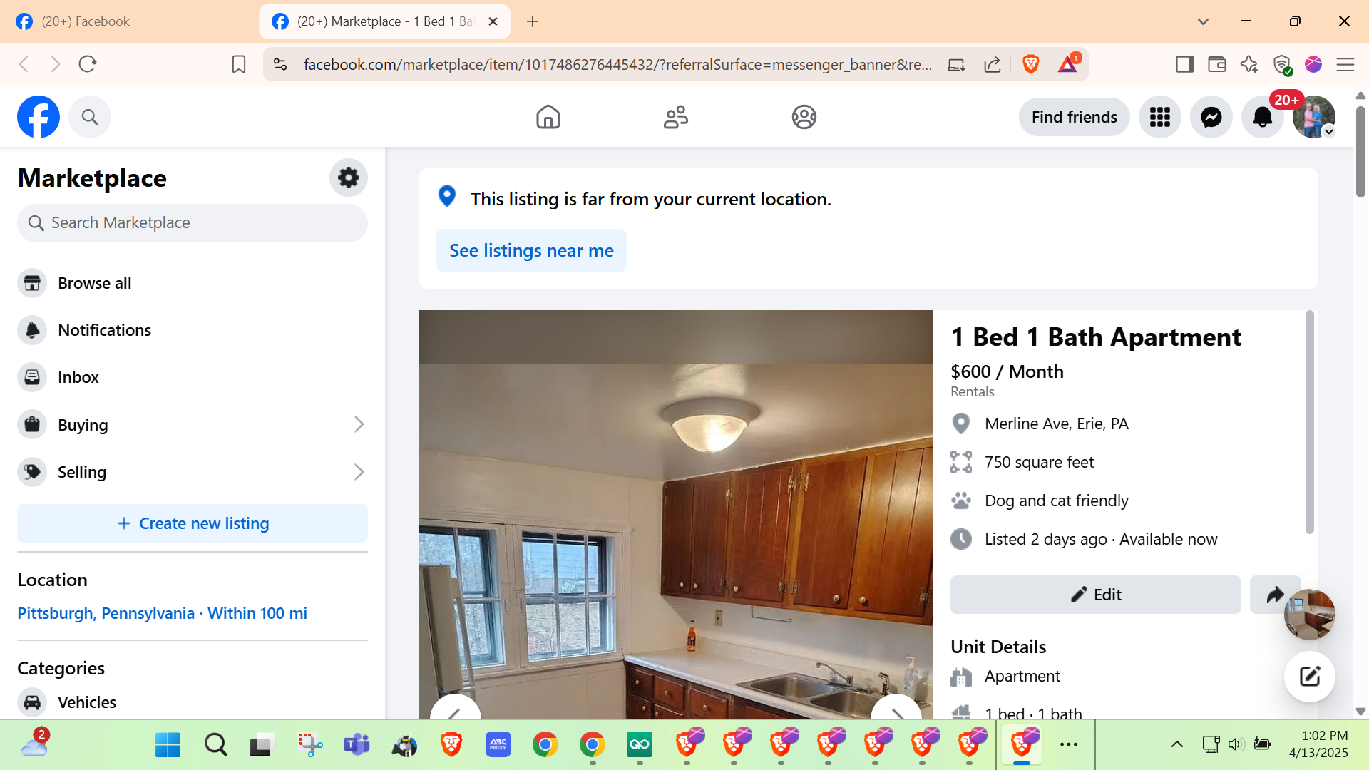The width and height of the screenshot is (1369, 770).
Task: Click the listing details scrollbar
Action: point(1309,422)
